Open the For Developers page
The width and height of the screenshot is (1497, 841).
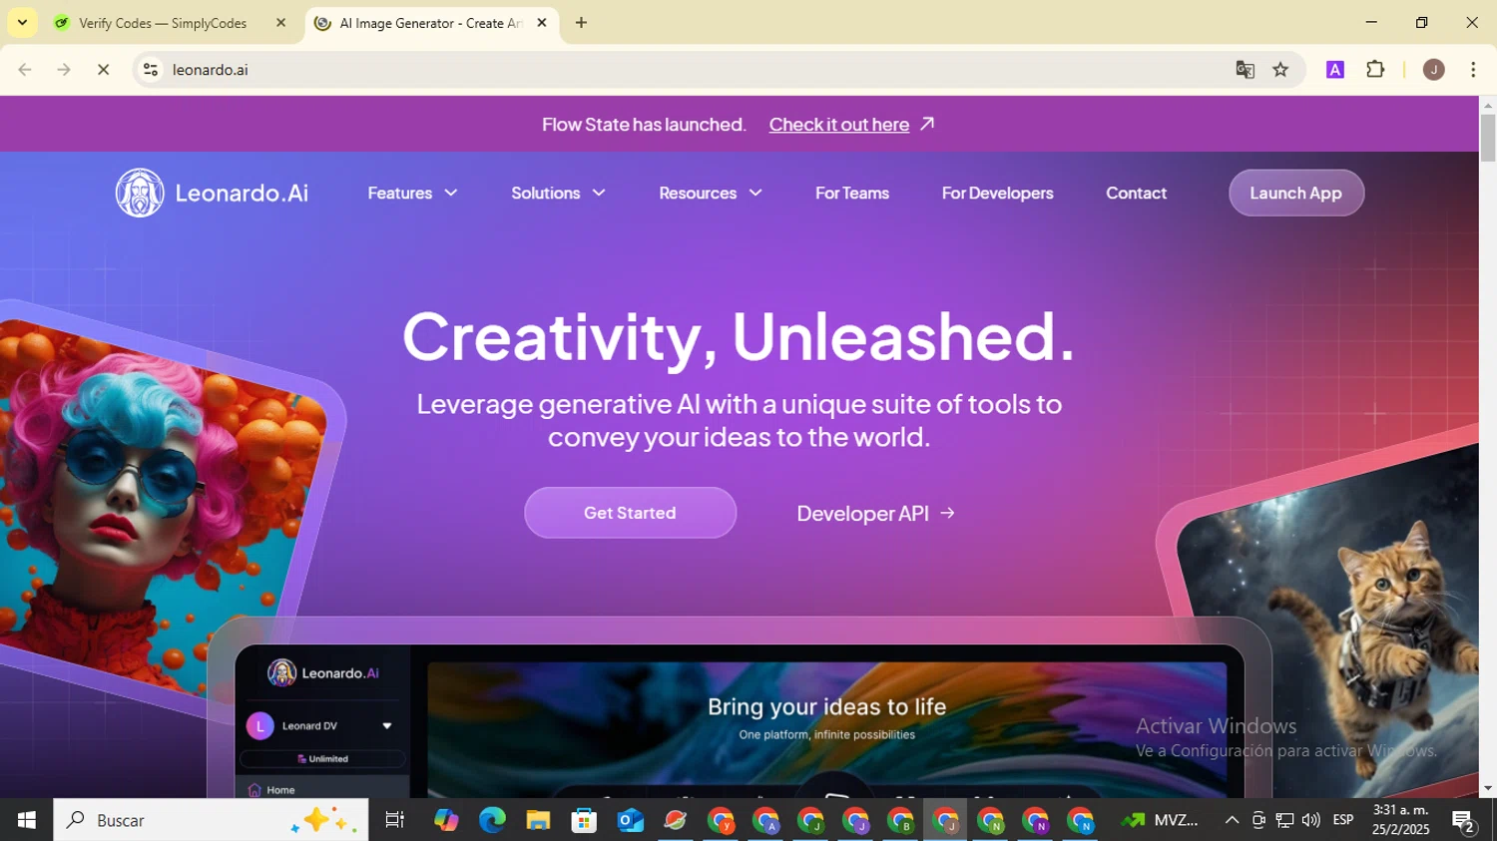(998, 194)
